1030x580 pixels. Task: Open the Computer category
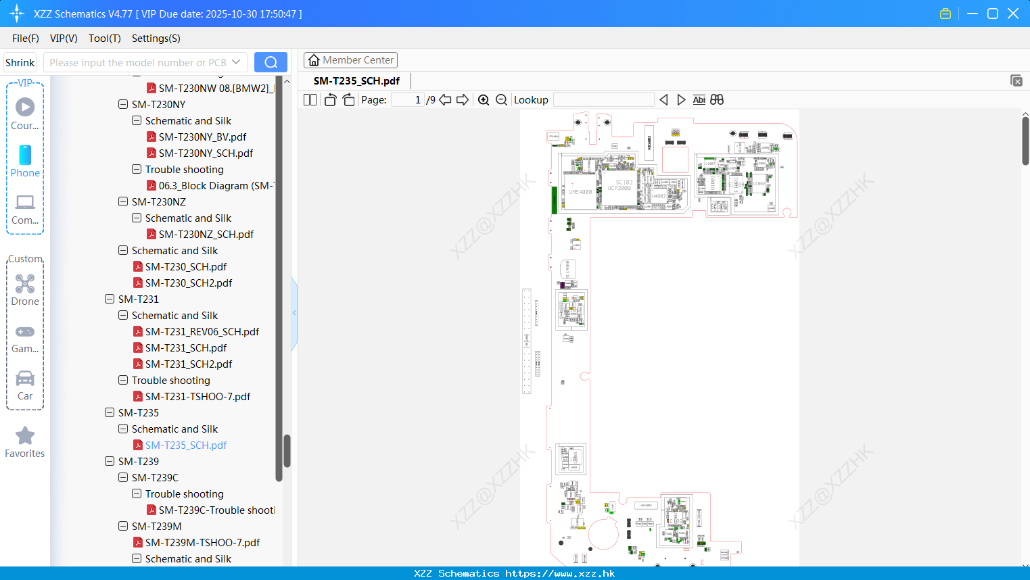[x=25, y=210]
